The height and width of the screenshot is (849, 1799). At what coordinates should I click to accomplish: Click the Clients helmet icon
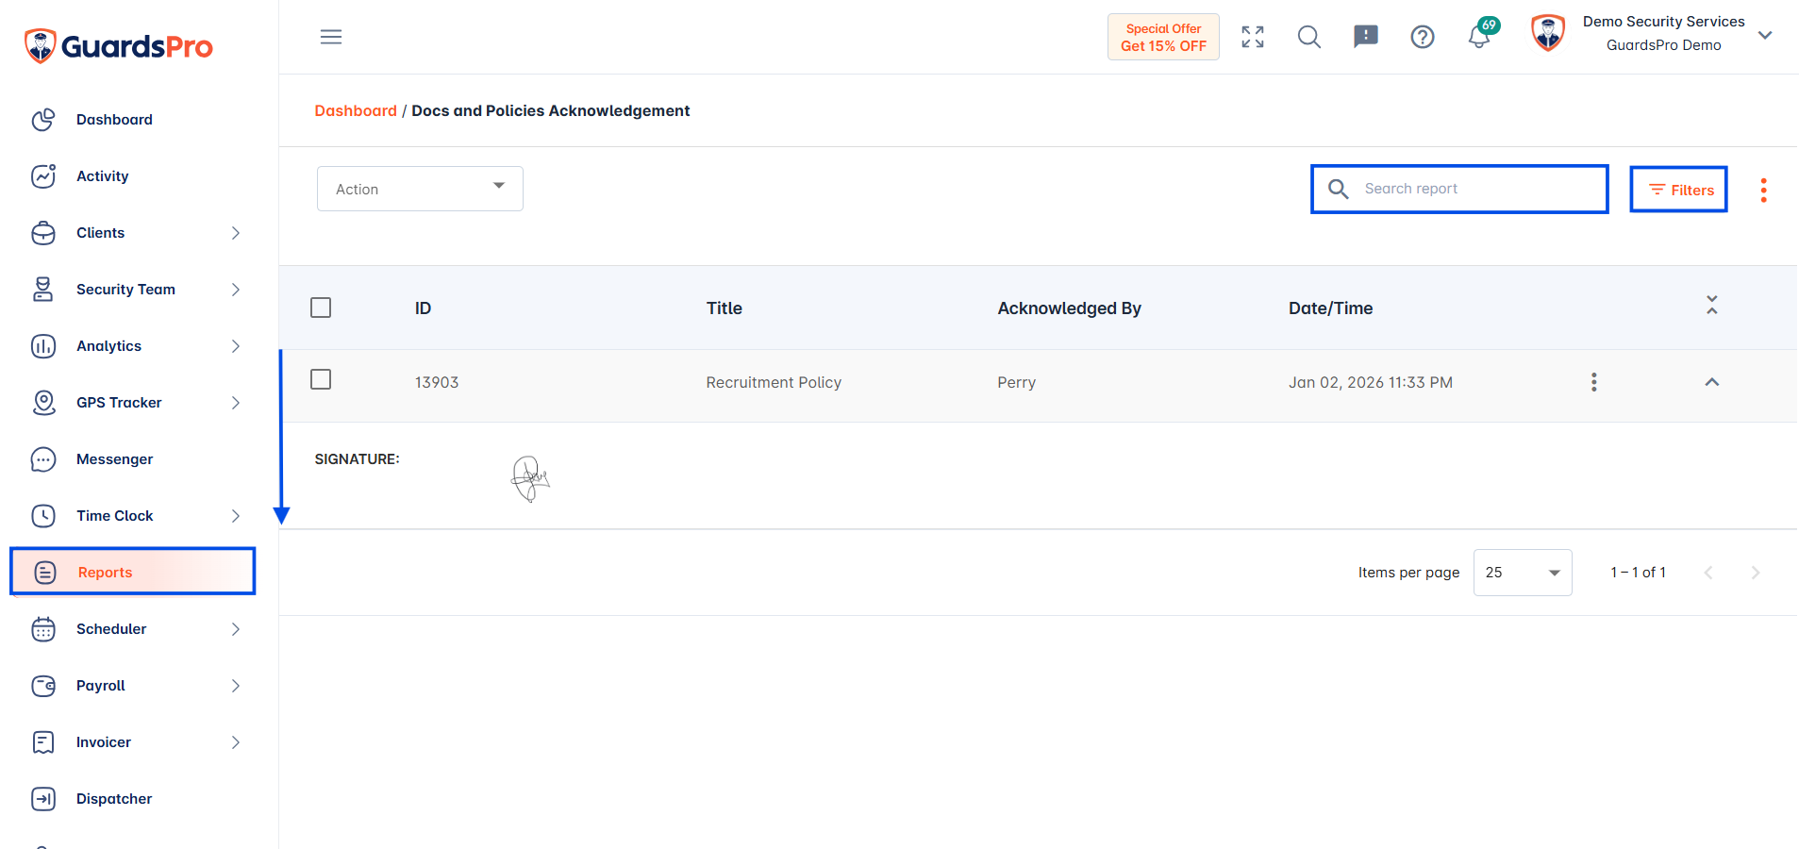click(43, 233)
